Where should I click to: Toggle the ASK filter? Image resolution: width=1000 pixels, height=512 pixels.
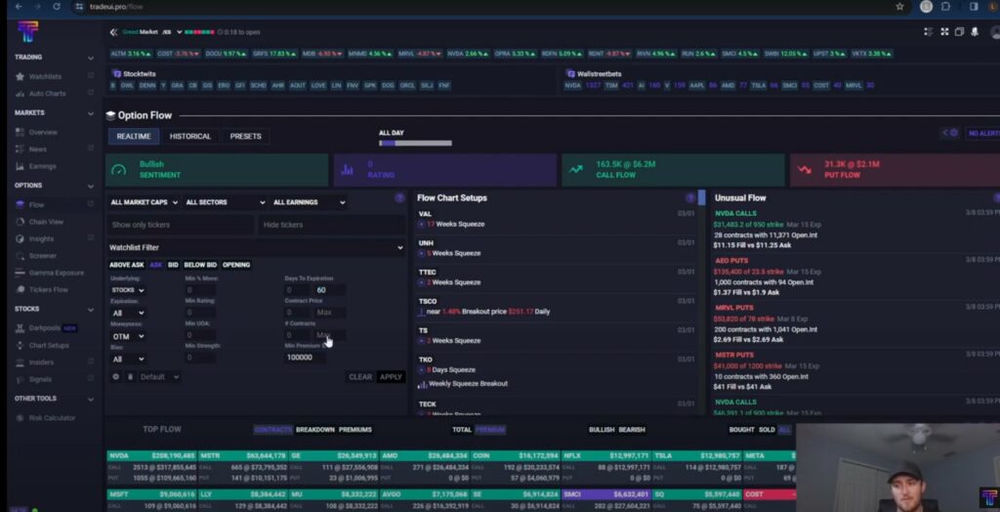click(x=156, y=265)
